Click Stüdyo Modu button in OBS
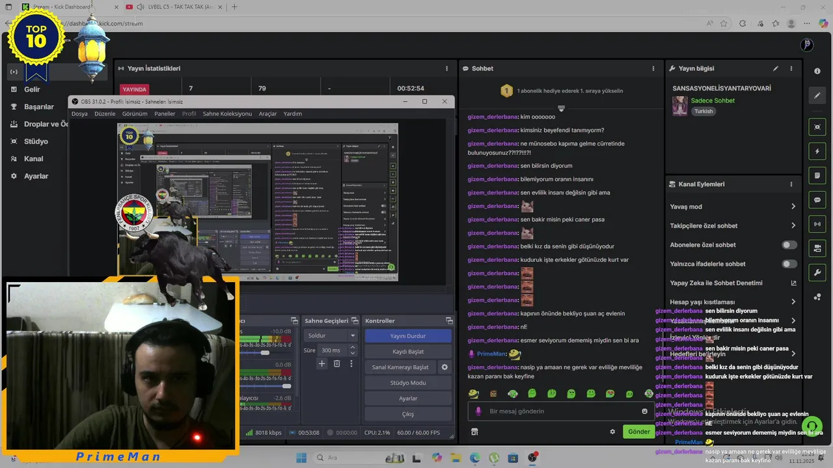The height and width of the screenshot is (468, 833). coord(407,383)
